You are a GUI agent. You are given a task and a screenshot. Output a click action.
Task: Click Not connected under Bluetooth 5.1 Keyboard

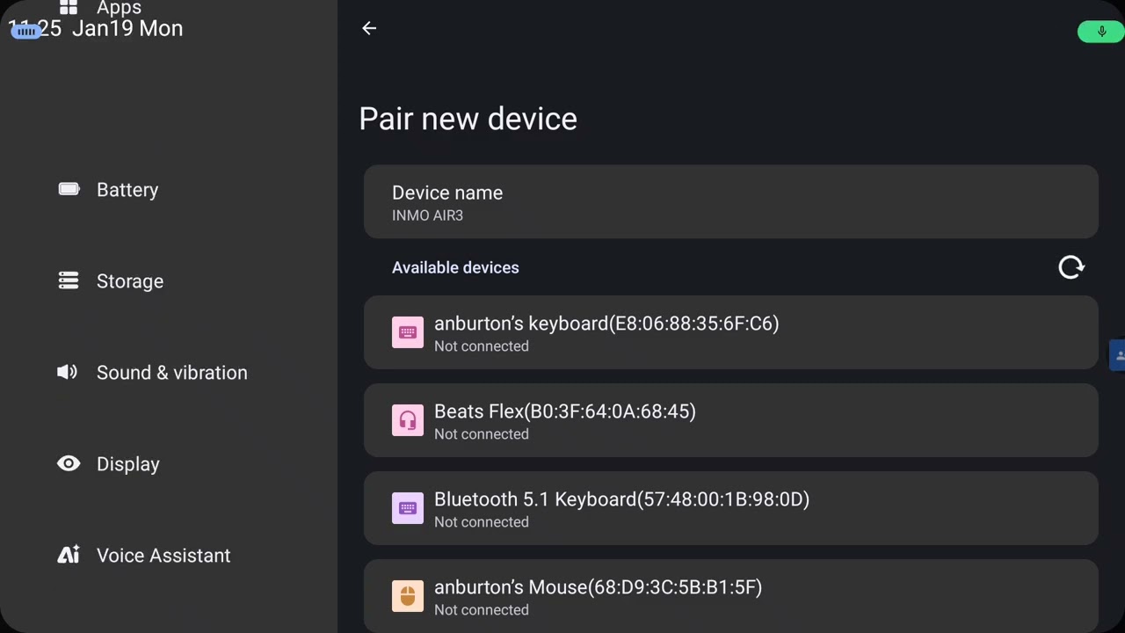point(482,522)
